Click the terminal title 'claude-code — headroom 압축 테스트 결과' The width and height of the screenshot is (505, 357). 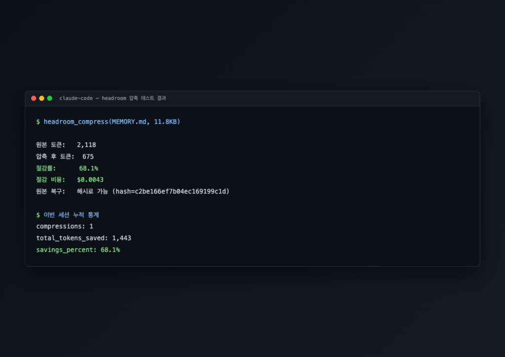(113, 98)
